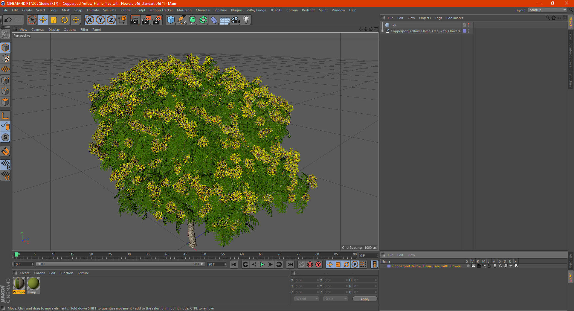Activate the Move tool in toolbar
Image resolution: width=574 pixels, height=311 pixels.
point(43,20)
